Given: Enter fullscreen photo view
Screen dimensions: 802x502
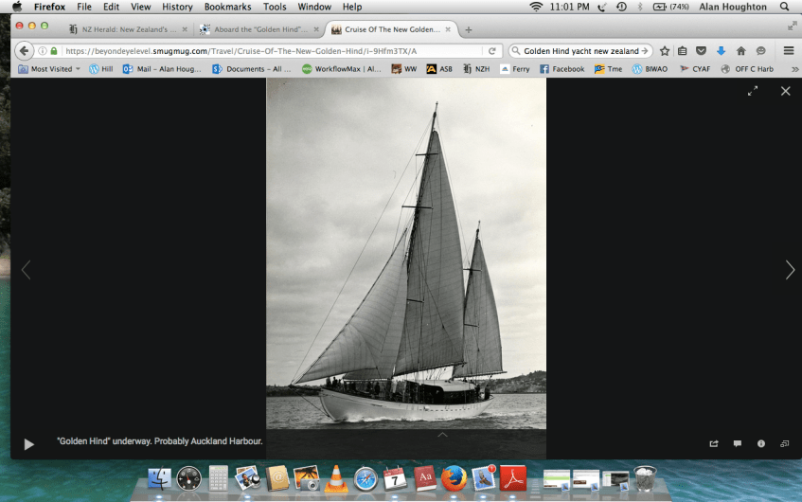Looking at the screenshot, I should tap(753, 91).
